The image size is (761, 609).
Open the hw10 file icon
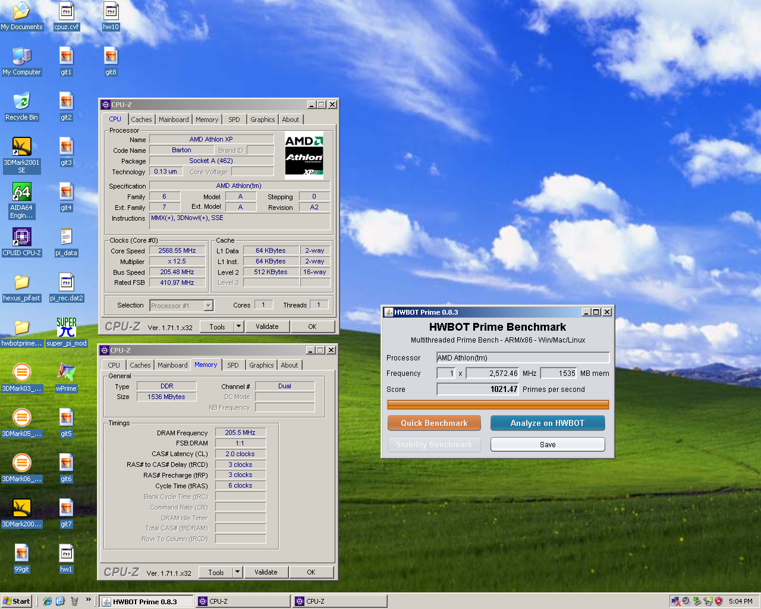[111, 16]
